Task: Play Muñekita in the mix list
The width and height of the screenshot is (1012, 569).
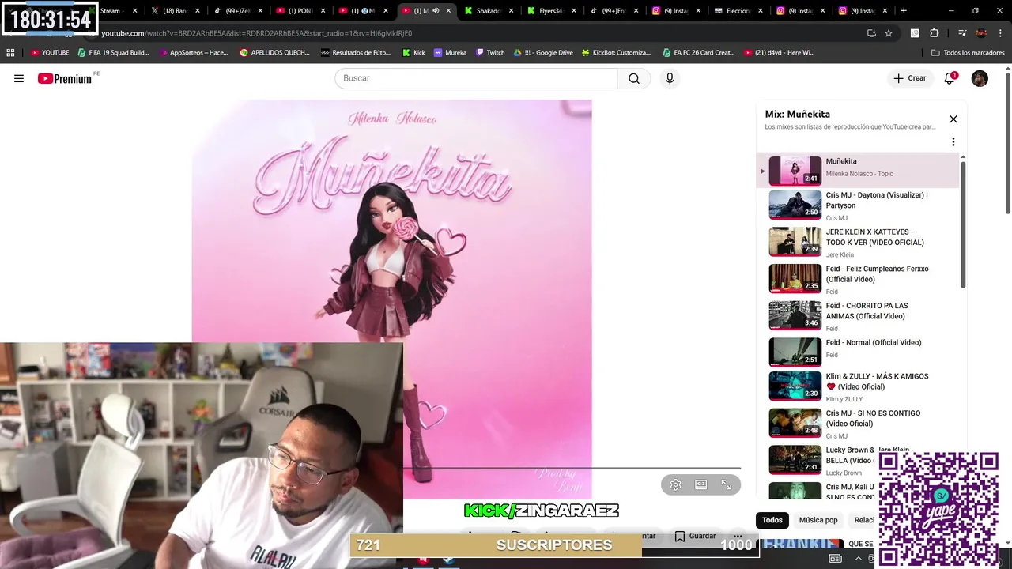Action: coord(858,171)
